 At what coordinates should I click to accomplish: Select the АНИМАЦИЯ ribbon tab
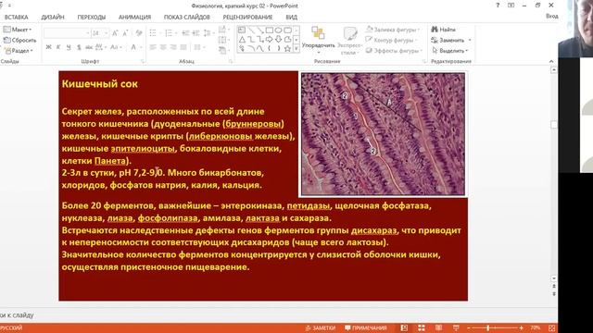134,17
